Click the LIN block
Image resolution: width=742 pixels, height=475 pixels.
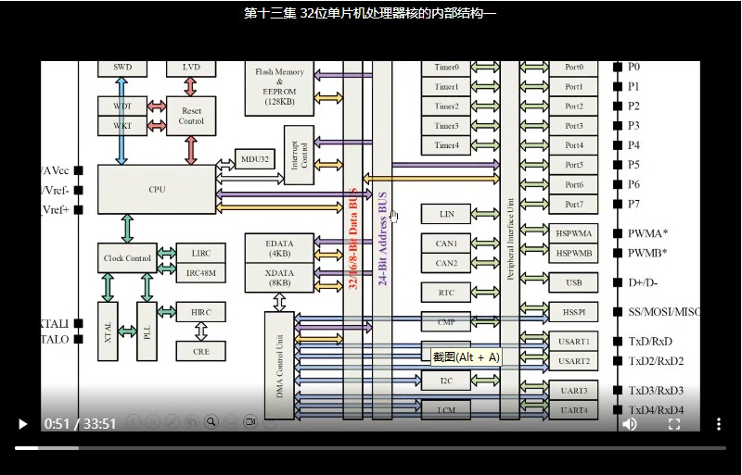pos(446,214)
